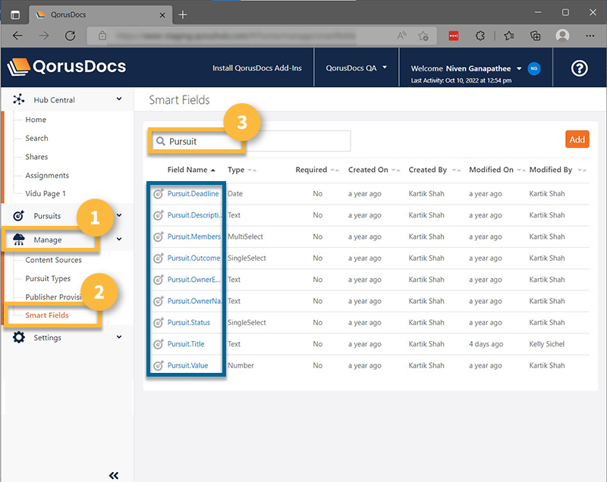Sort by Field Name column
This screenshot has width=607, height=482.
[191, 170]
